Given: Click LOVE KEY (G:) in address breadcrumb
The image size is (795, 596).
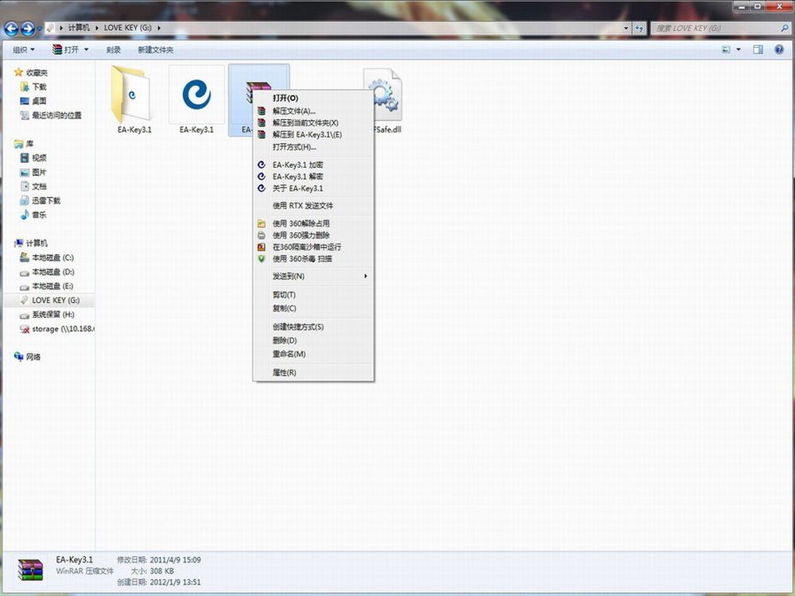Looking at the screenshot, I should [128, 28].
